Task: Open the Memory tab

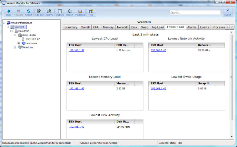Action: click(108, 27)
